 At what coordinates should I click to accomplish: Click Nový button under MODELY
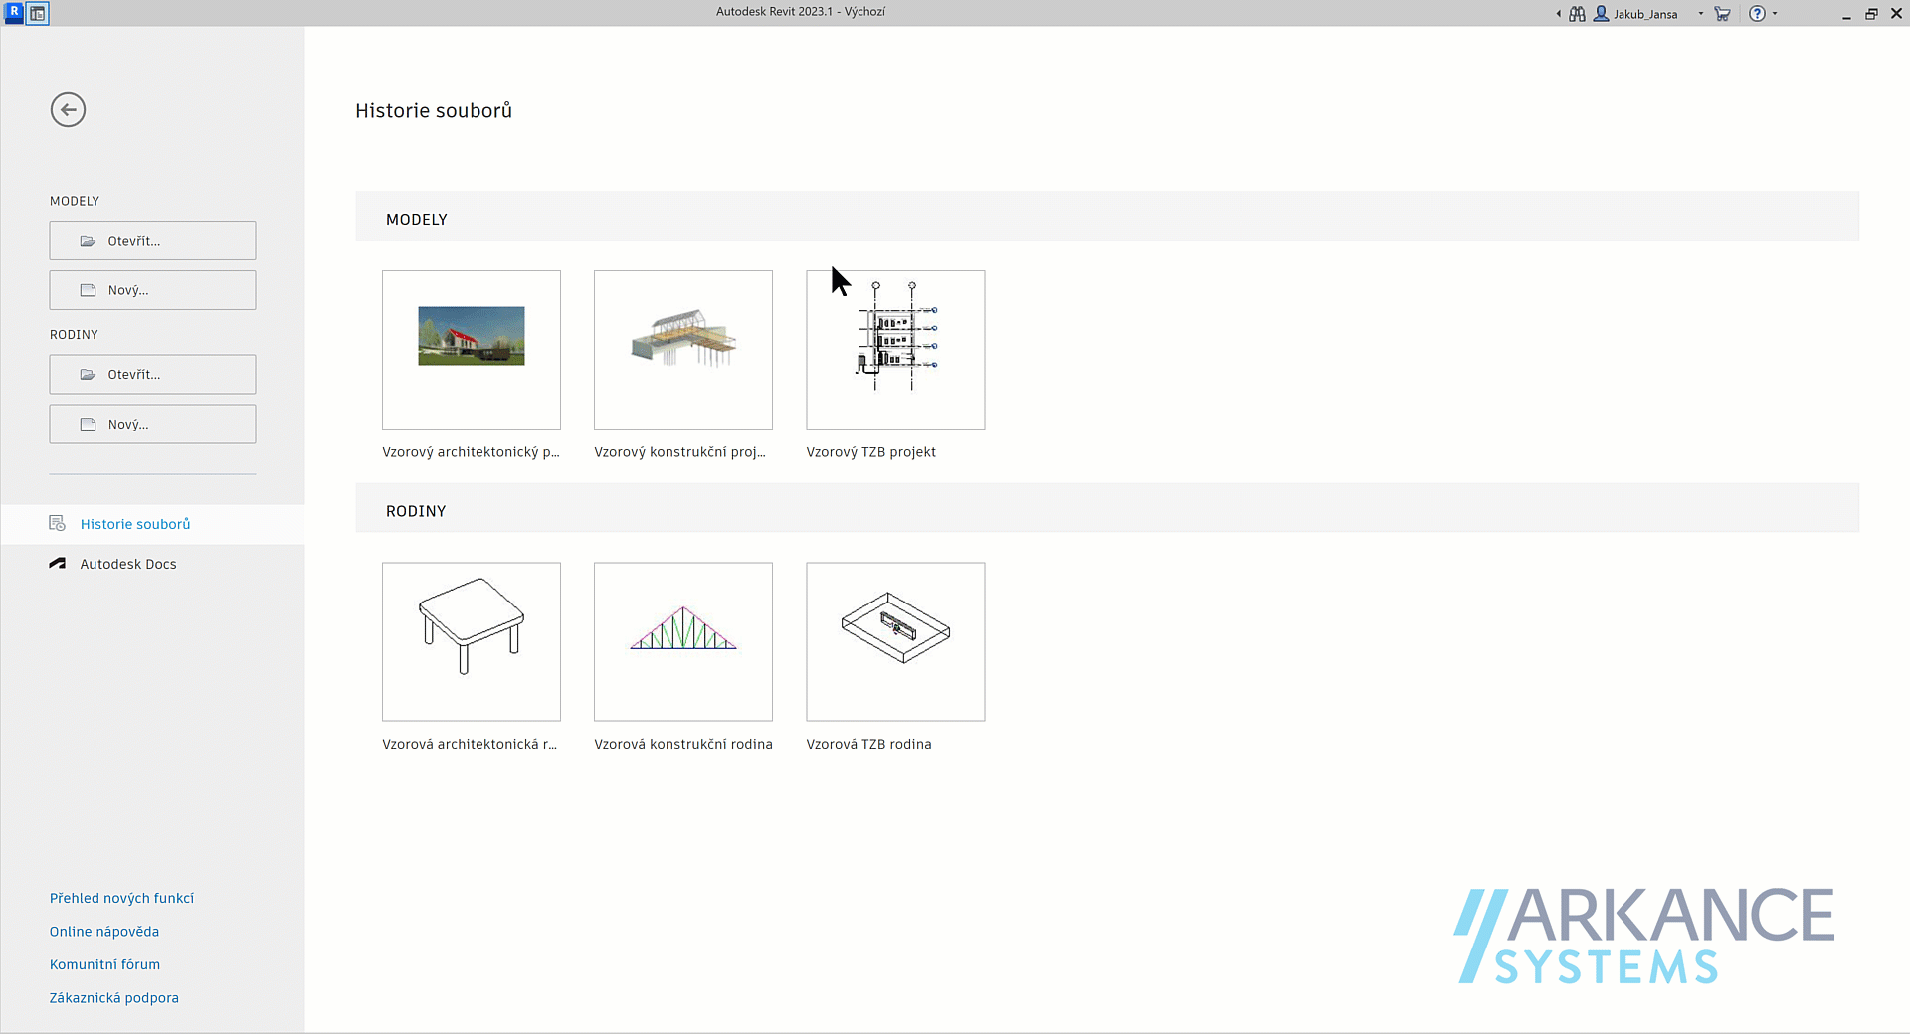coord(152,290)
